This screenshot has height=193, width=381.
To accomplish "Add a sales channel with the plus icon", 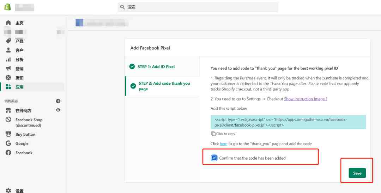I will 58,101.
